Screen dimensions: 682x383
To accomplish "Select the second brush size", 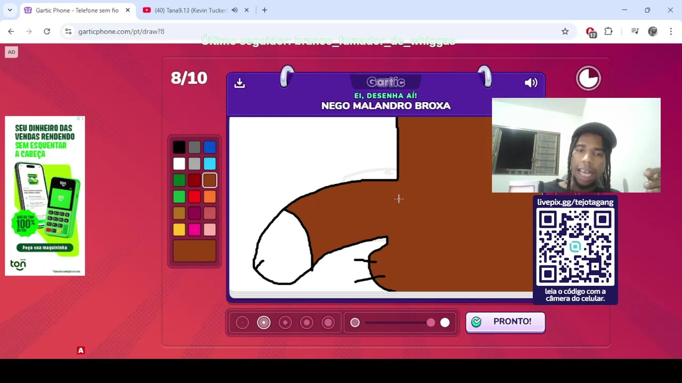I will coord(264,322).
